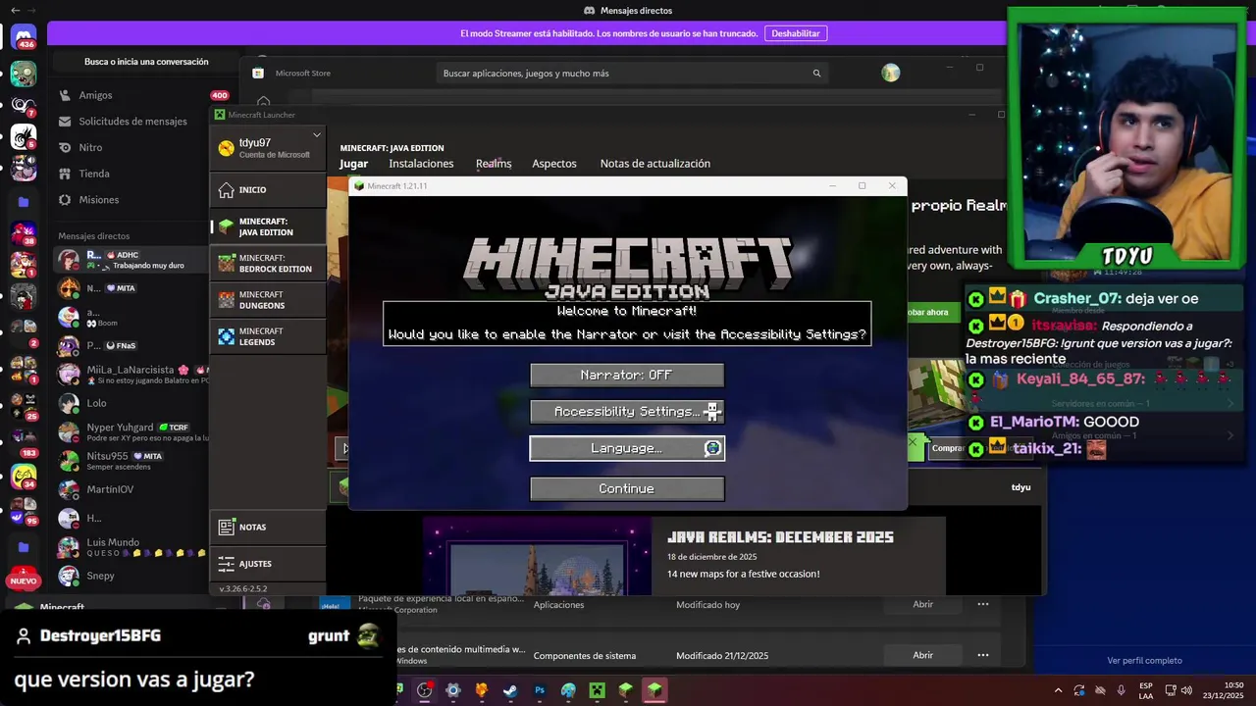Open direct message with Nitsu955
This screenshot has width=1256, height=706.
(131, 461)
